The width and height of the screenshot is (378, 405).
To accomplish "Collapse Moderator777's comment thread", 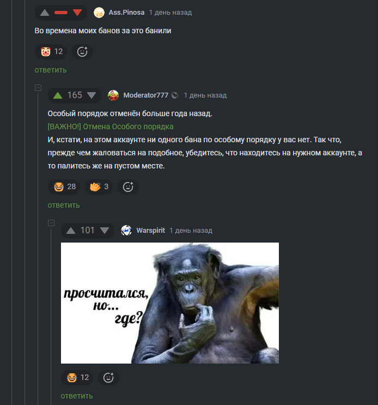I will (38, 88).
